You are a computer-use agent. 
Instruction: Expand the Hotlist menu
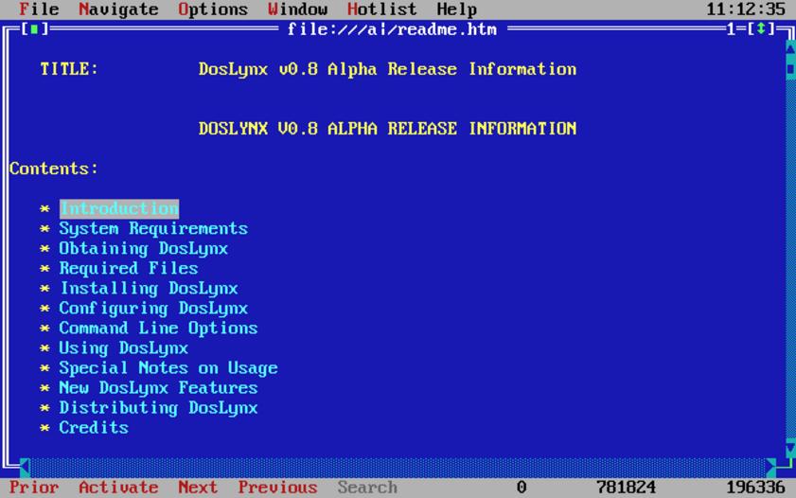coord(381,9)
